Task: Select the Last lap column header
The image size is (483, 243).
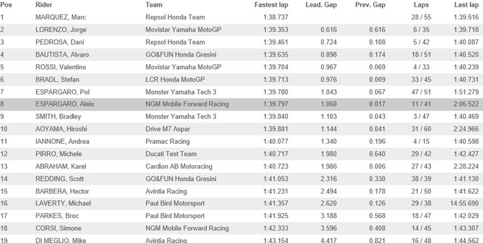Action: [x=466, y=5]
